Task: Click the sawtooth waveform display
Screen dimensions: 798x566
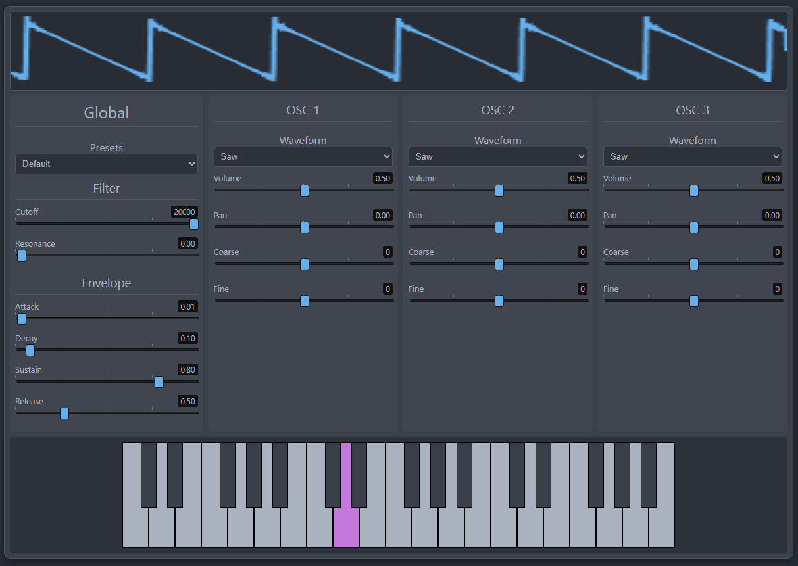Action: coord(398,51)
